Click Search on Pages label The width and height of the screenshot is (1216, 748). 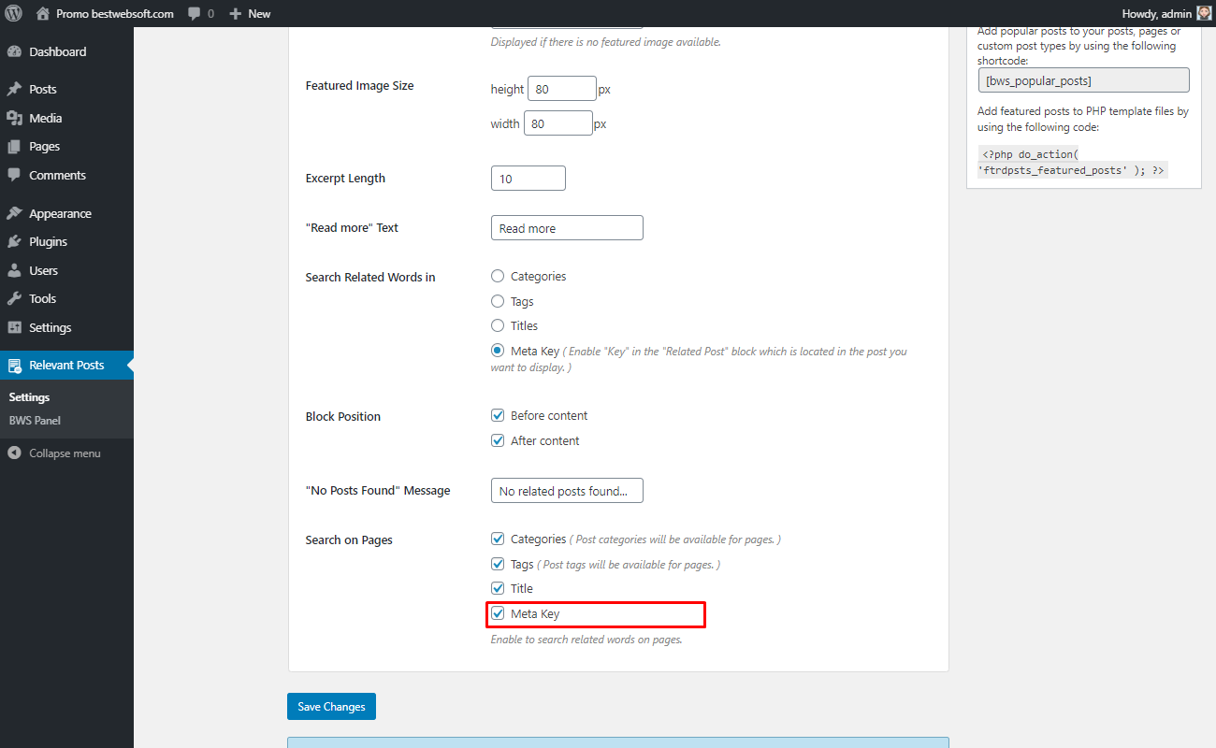349,539
